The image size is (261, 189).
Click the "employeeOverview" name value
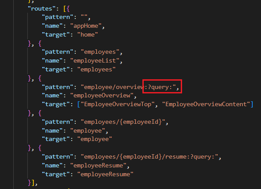click(x=102, y=96)
